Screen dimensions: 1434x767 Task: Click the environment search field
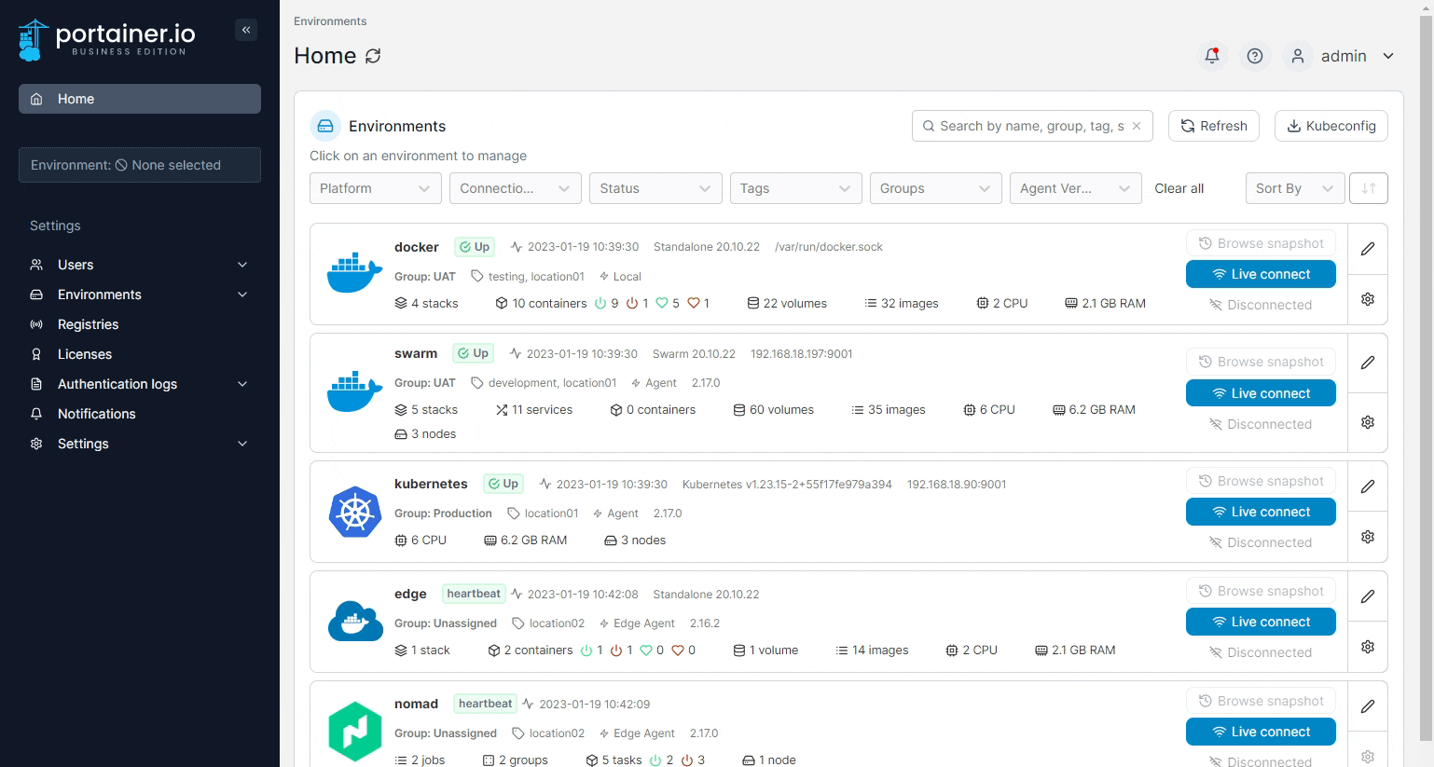pos(1026,126)
